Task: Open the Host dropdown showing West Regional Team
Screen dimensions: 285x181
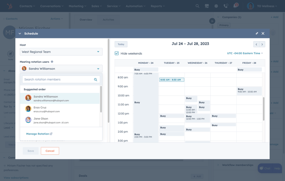Action: 61,52
